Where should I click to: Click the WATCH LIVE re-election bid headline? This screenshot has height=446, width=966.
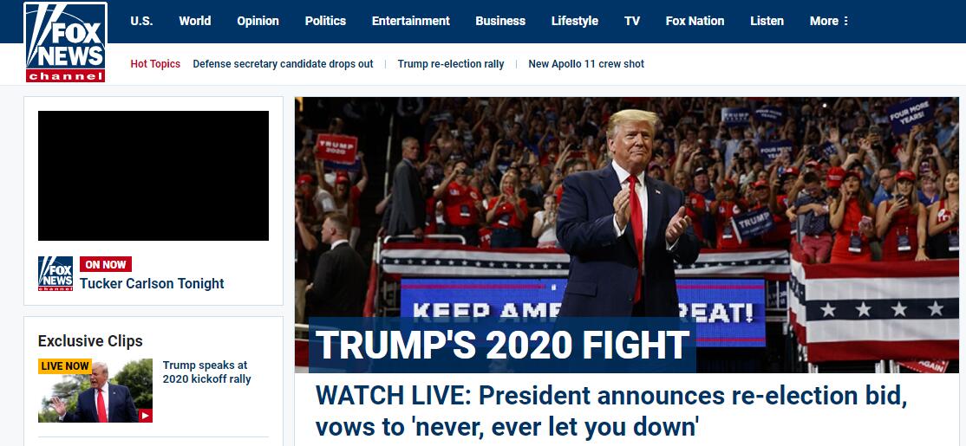[x=611, y=410]
